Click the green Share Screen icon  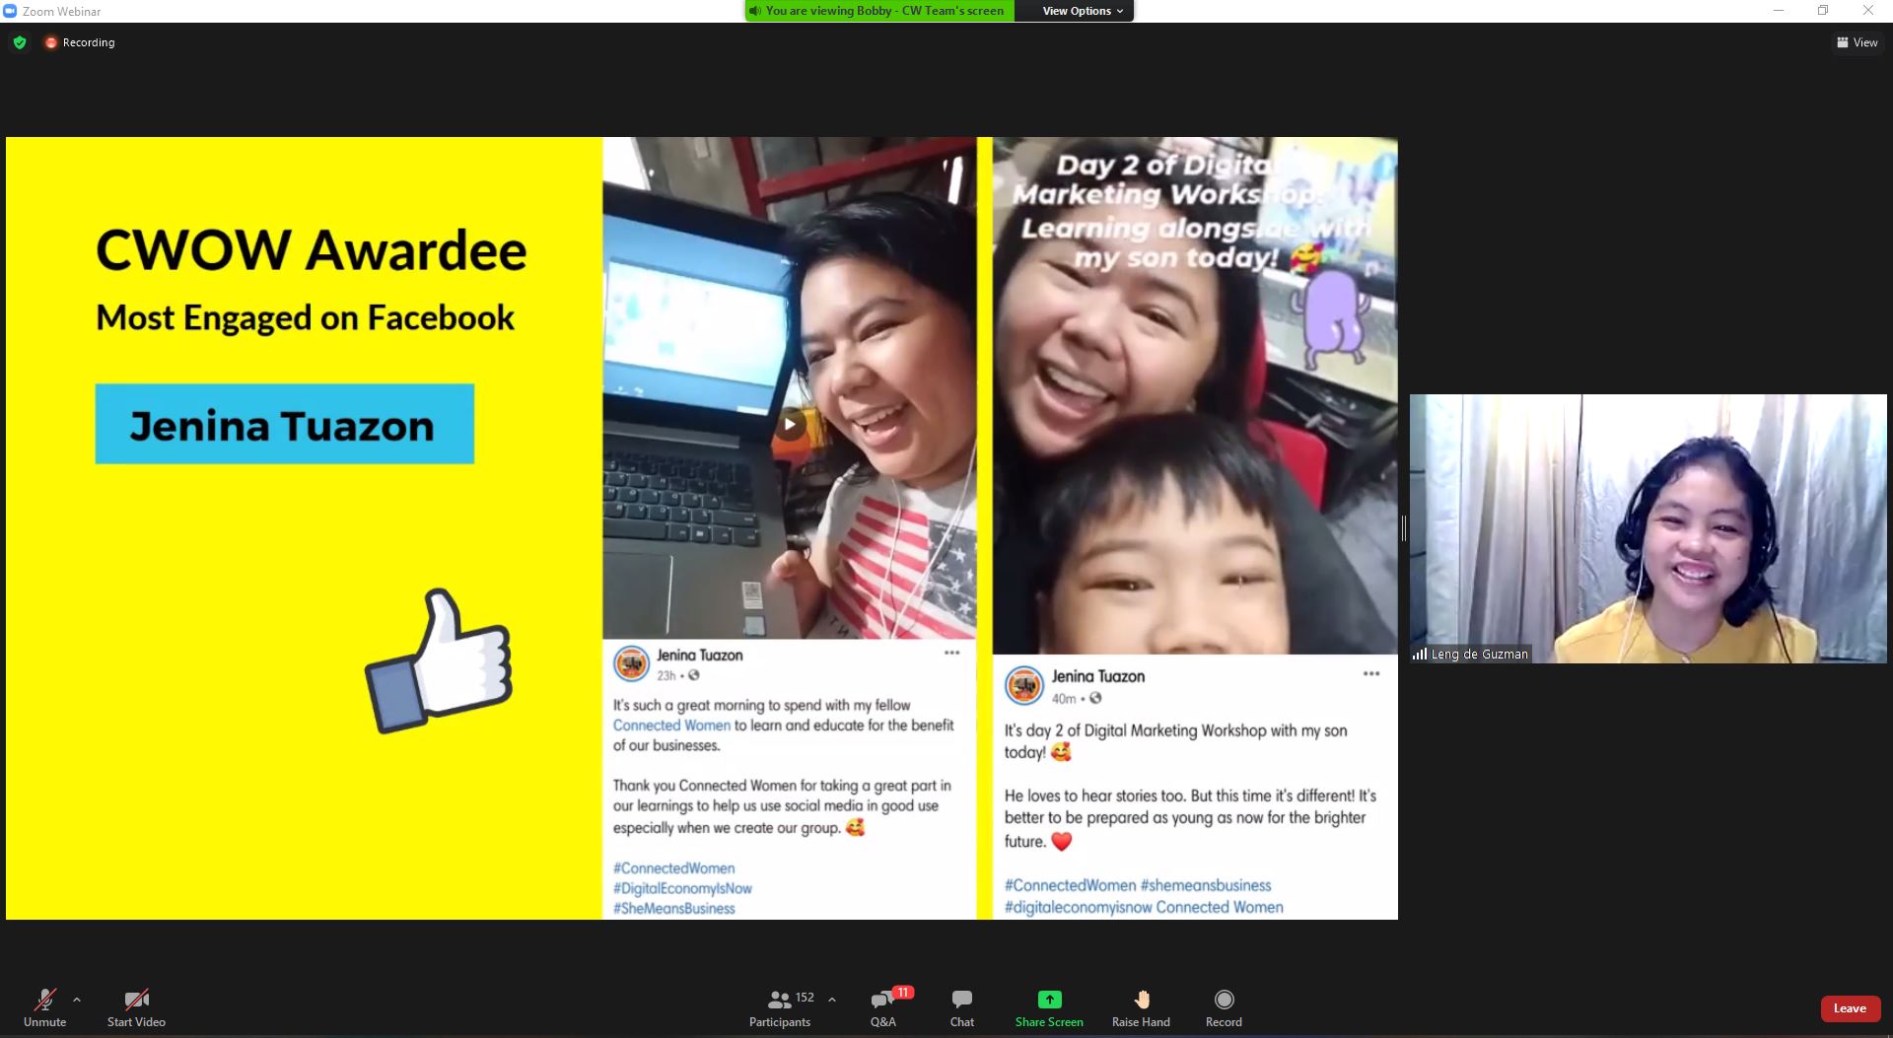click(x=1050, y=1000)
